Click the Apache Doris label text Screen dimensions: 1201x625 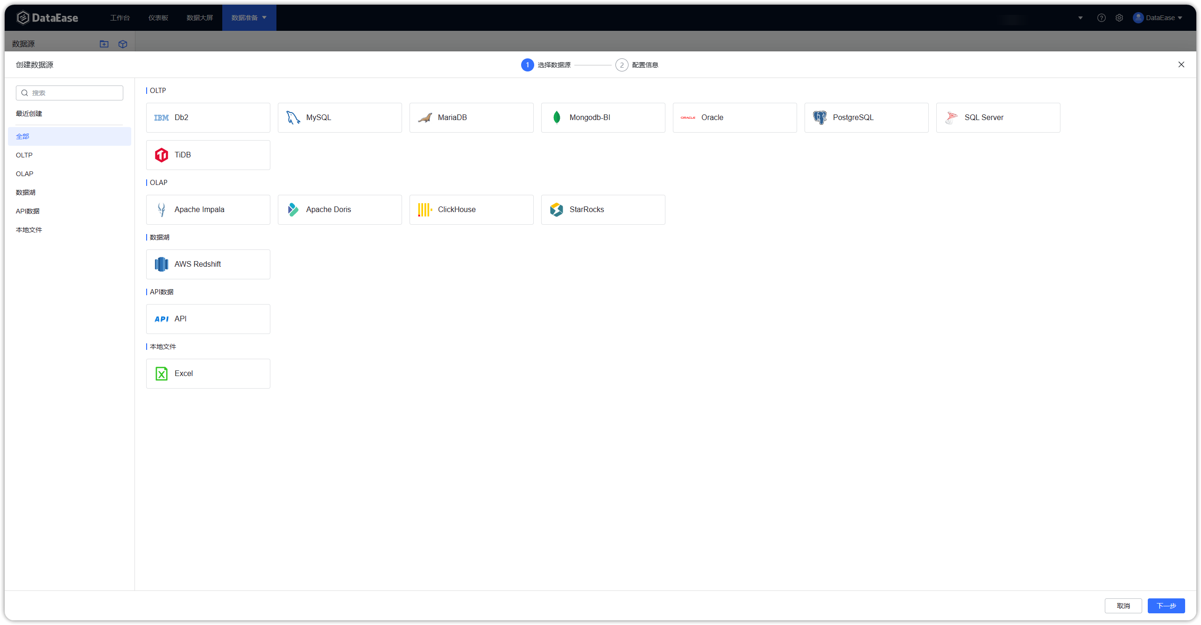(x=328, y=210)
